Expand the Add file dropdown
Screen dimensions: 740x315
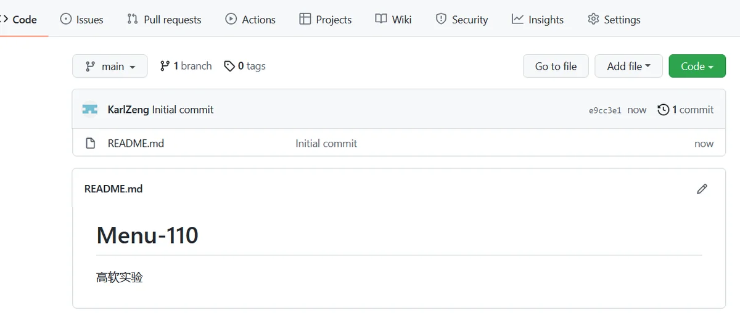click(628, 66)
